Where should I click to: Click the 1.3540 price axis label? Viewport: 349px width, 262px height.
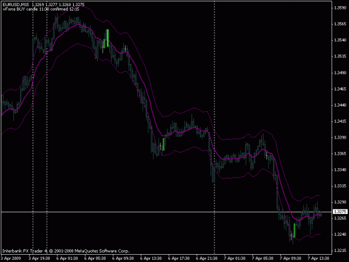tap(340, 40)
